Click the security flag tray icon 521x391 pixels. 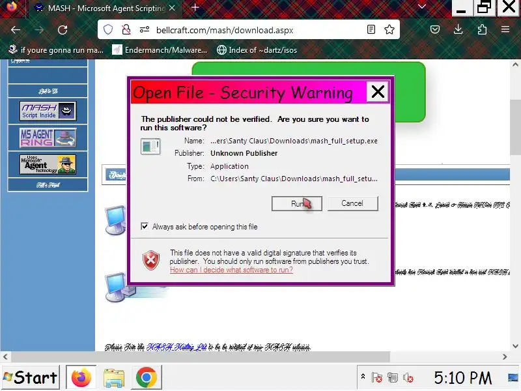pyautogui.click(x=377, y=377)
